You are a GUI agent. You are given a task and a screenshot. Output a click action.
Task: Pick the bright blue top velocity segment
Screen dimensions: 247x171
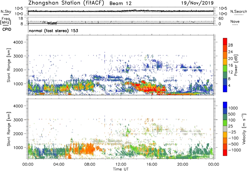point(225,105)
